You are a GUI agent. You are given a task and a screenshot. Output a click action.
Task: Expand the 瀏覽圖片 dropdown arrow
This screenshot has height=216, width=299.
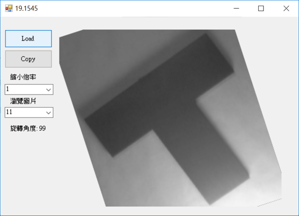pos(49,112)
